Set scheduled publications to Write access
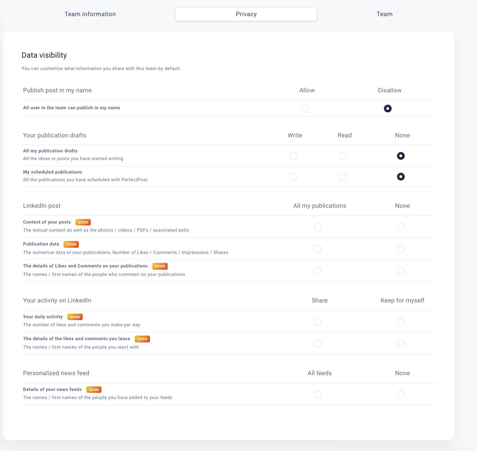477x451 pixels. click(293, 177)
